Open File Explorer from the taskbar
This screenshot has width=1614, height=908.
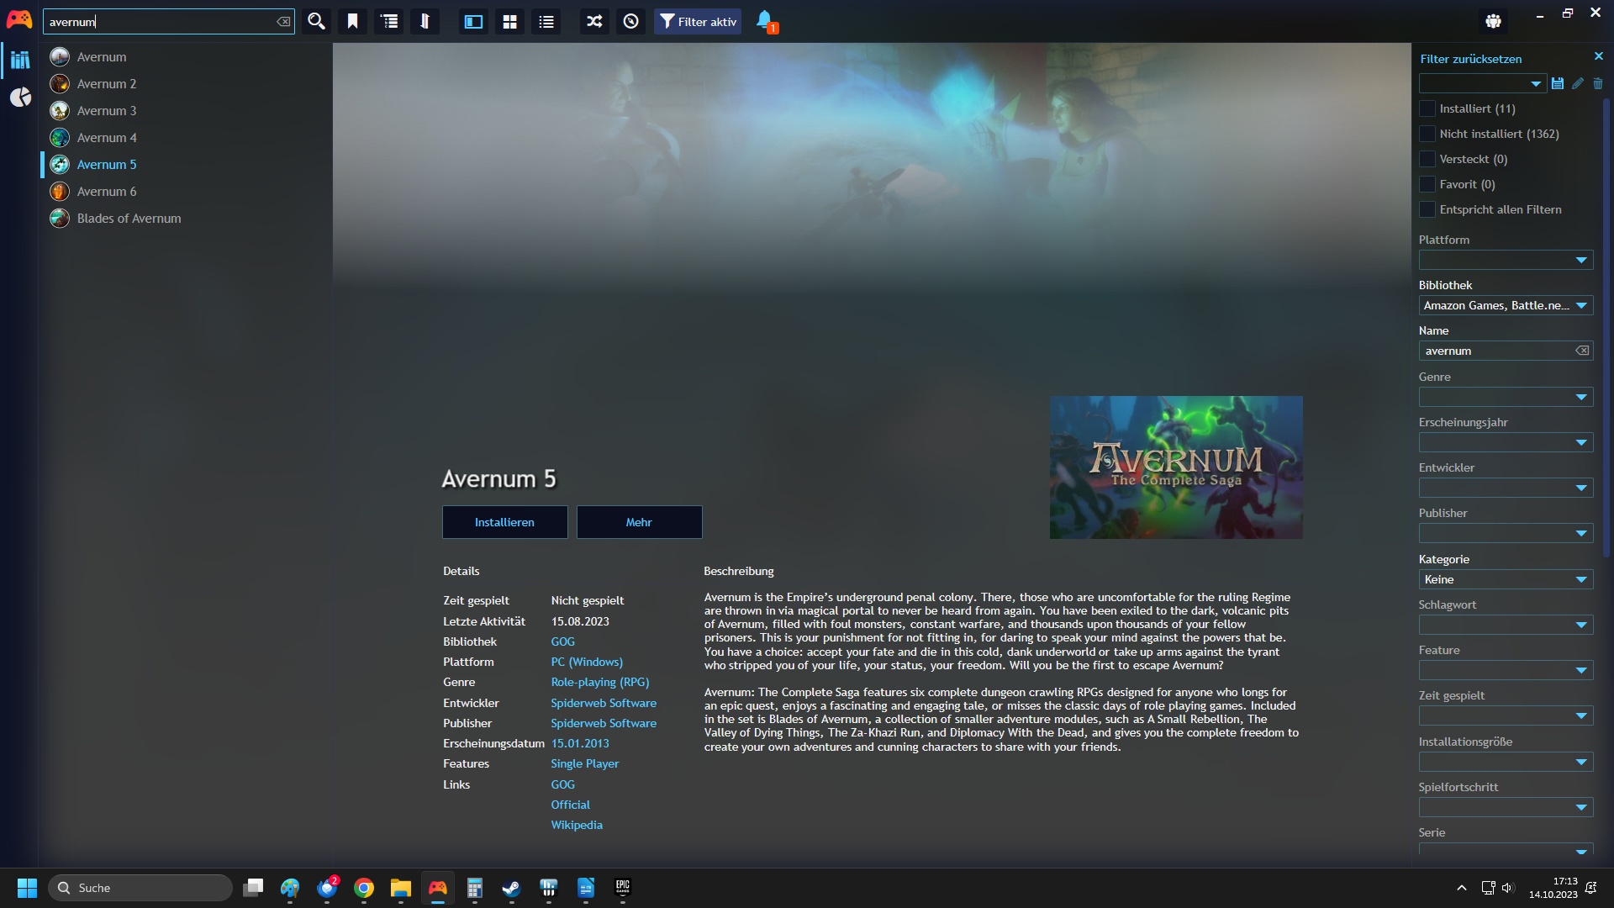[400, 888]
